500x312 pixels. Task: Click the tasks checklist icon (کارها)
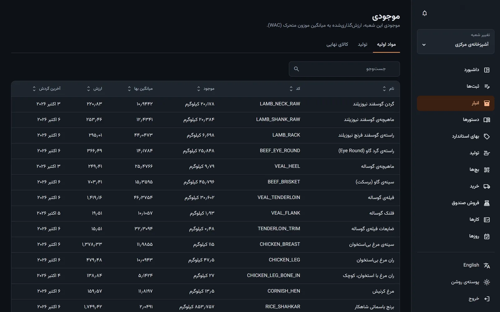click(487, 220)
